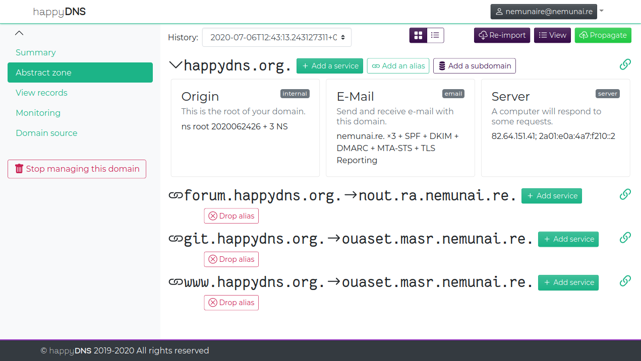Click the link icon on forum.happydns.org row
The height and width of the screenshot is (361, 641).
click(x=625, y=194)
